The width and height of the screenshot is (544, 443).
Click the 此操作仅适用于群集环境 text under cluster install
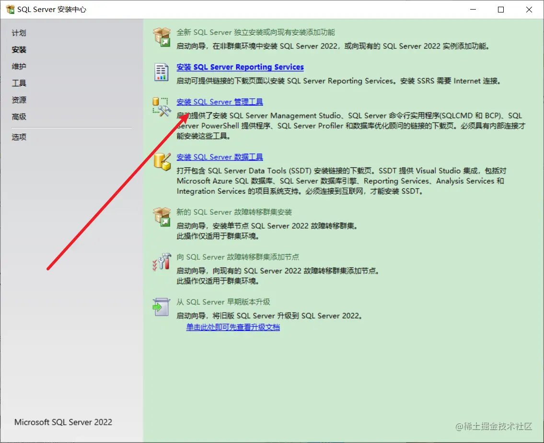218,236
